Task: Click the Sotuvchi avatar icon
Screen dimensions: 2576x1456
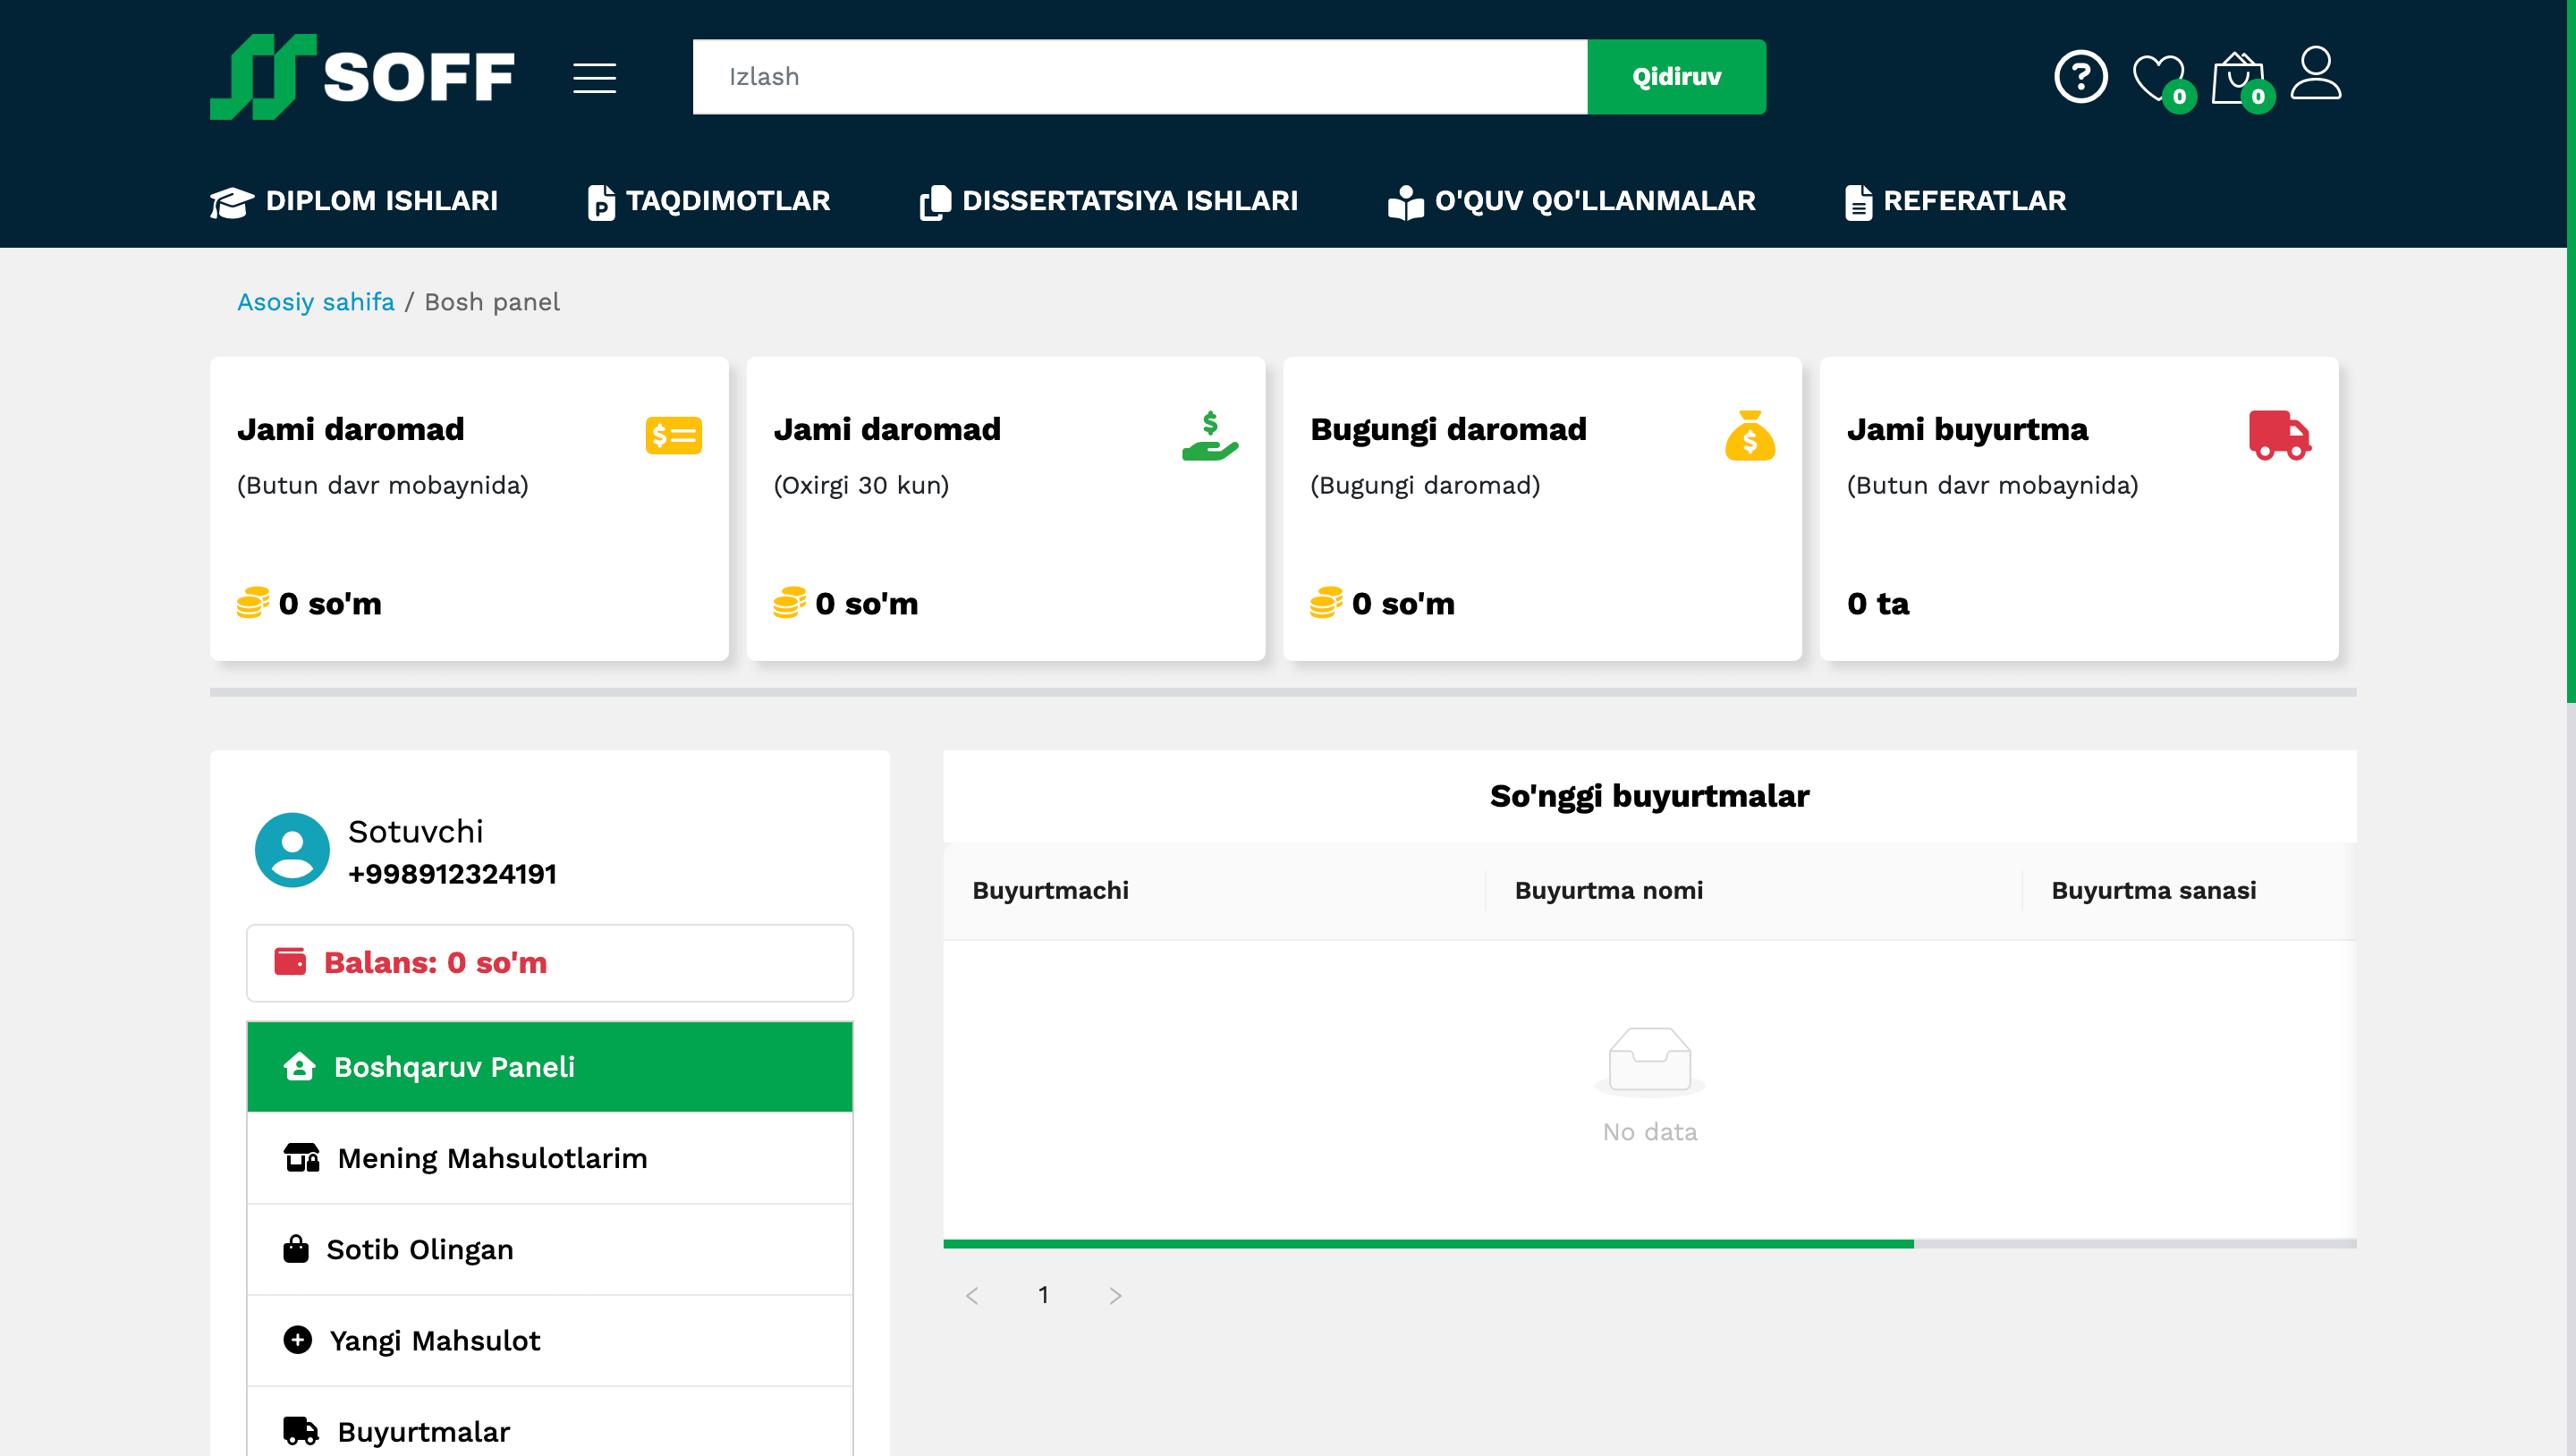Action: pyautogui.click(x=292, y=850)
